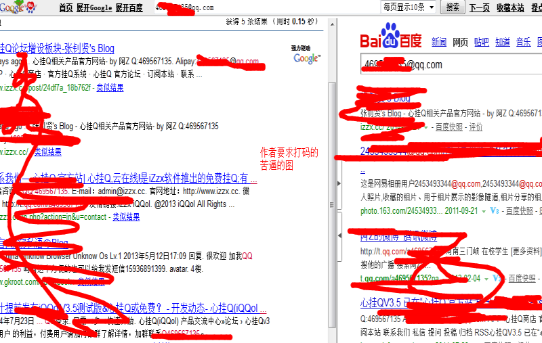The image size is (542, 343).
Task: Click the Google logo in top bar
Action: [x=18, y=7]
